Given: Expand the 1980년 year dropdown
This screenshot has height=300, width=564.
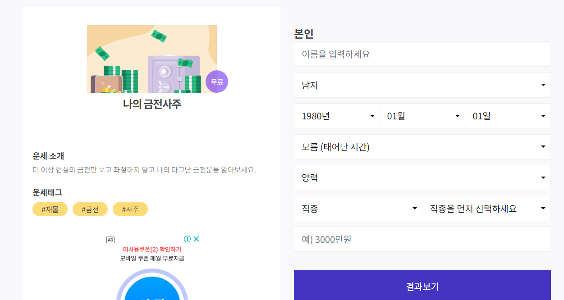Looking at the screenshot, I should pyautogui.click(x=336, y=116).
